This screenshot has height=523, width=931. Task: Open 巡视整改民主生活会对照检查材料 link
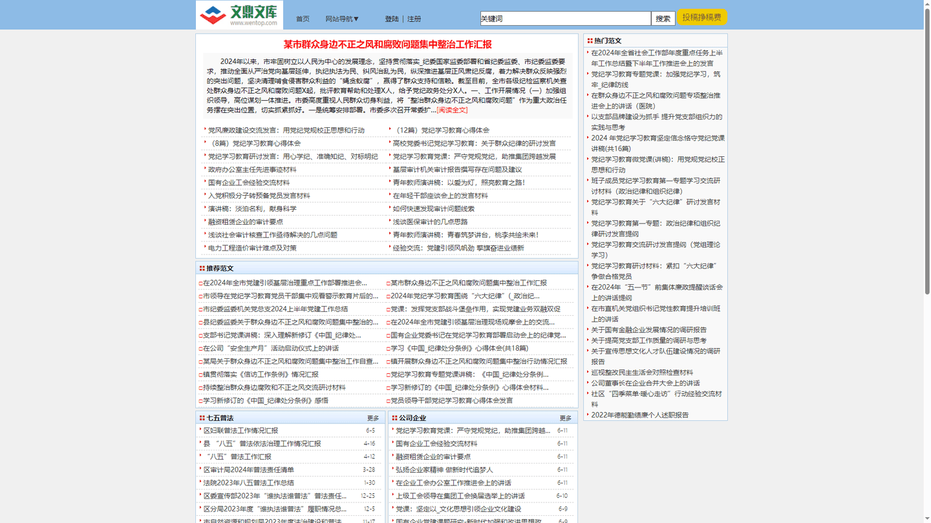(x=641, y=373)
